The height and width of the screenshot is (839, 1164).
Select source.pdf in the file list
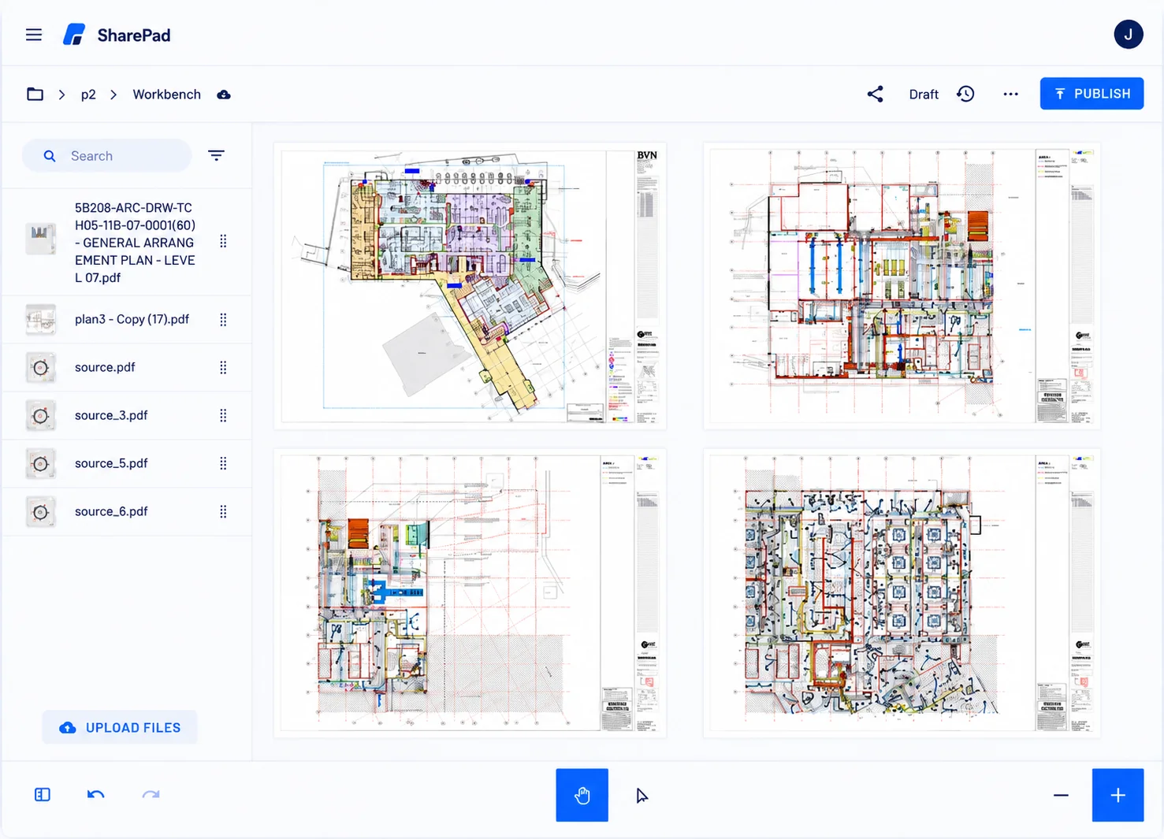coord(127,368)
